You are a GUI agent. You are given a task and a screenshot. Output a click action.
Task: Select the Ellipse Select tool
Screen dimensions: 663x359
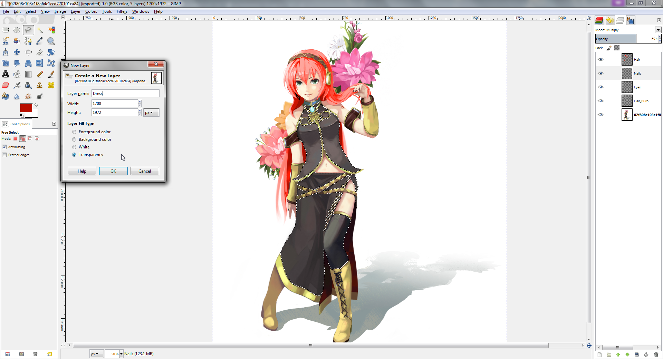pos(17,30)
